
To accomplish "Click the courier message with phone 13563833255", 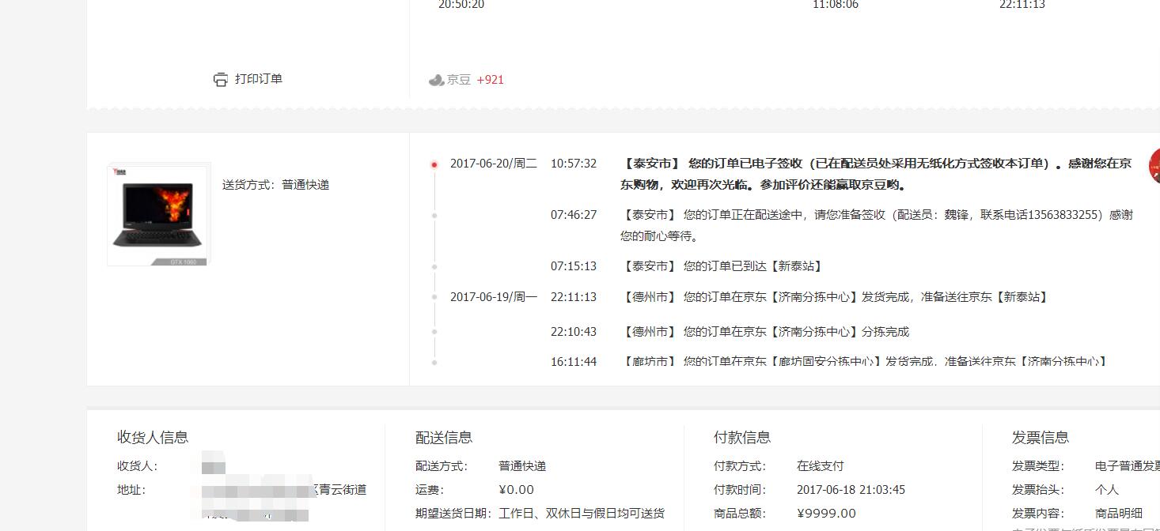I will coord(876,225).
